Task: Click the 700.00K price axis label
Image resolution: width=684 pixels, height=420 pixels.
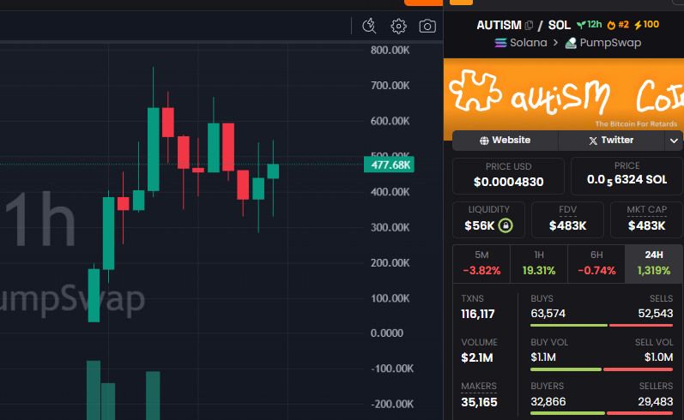Action: [x=390, y=86]
